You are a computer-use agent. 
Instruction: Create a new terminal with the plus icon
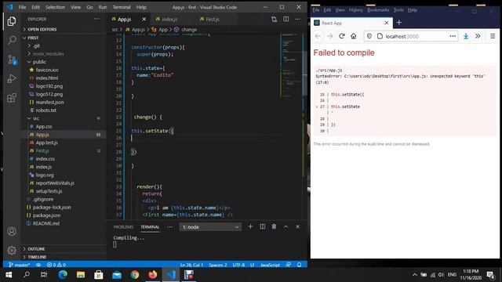click(250, 226)
